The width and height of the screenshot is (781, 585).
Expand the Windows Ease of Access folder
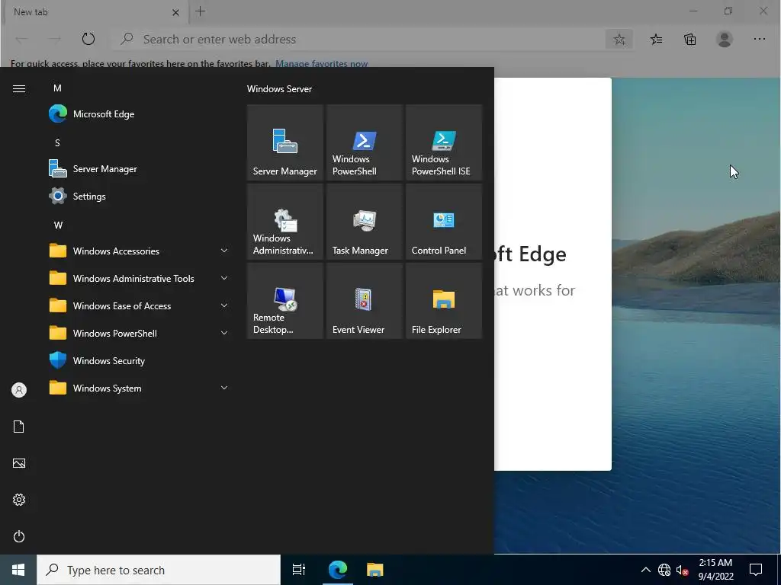pos(140,305)
